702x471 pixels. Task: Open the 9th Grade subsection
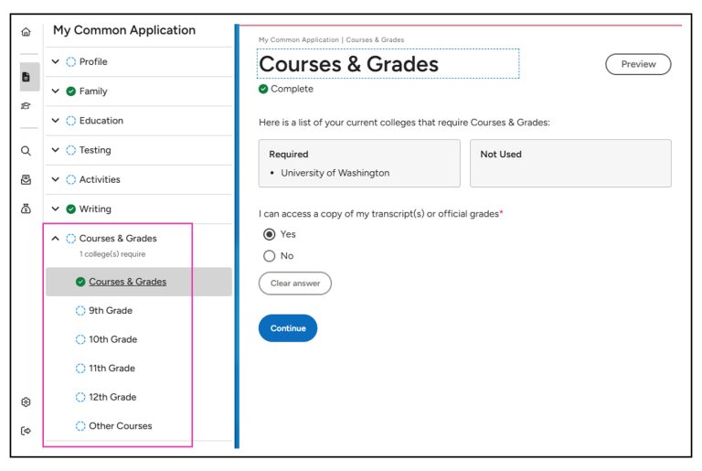110,311
